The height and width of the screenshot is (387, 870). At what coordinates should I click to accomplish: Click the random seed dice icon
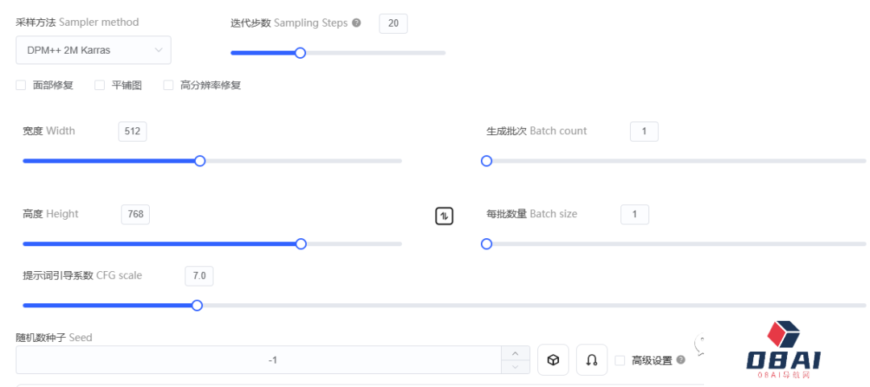pyautogui.click(x=553, y=360)
